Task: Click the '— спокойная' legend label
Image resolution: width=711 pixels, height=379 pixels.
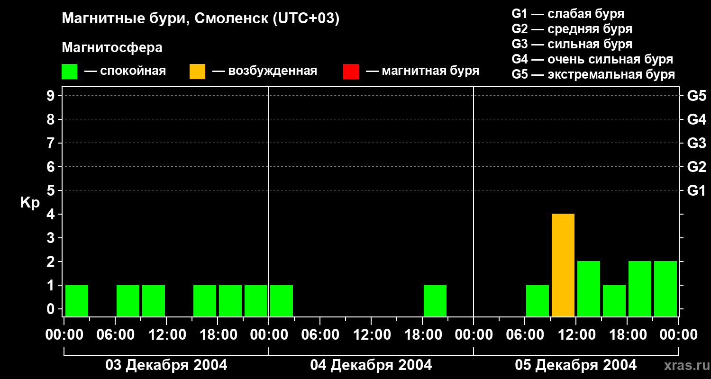Action: tap(125, 71)
